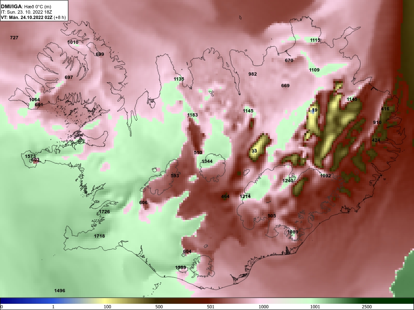
Task: Click the 669 height label
Action: click(x=285, y=86)
